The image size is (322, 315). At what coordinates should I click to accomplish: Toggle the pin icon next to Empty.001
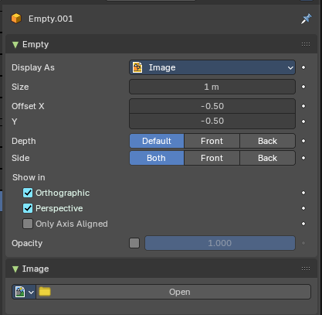[x=306, y=19]
